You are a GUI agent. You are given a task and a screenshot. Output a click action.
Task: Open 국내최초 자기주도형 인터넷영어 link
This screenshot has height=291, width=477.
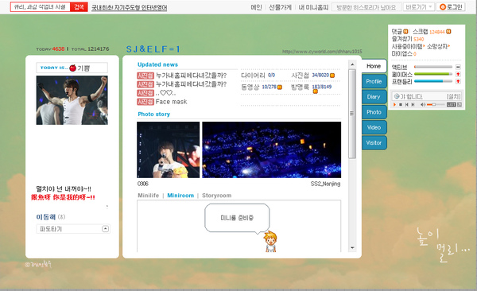tap(130, 8)
